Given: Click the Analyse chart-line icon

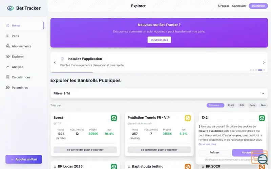Looking at the screenshot, I should (8, 67).
